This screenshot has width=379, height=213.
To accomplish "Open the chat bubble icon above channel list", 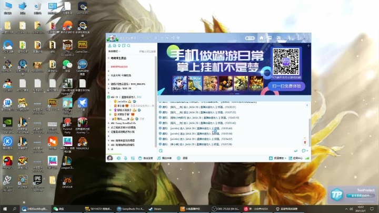I will point(114,45).
